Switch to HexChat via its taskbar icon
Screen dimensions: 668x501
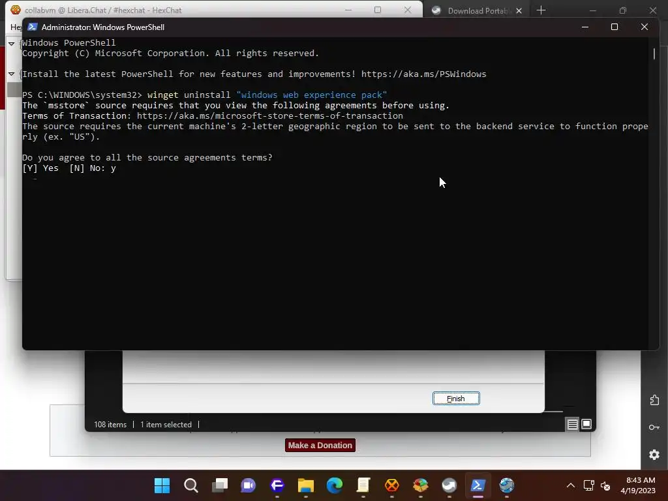click(391, 485)
